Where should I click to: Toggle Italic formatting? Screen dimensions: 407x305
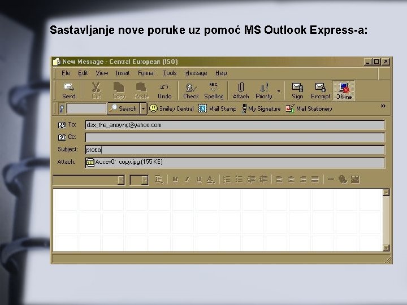[187, 180]
